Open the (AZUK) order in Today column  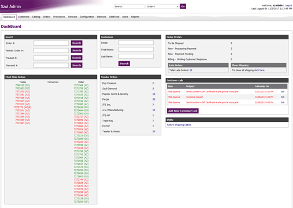(23, 107)
